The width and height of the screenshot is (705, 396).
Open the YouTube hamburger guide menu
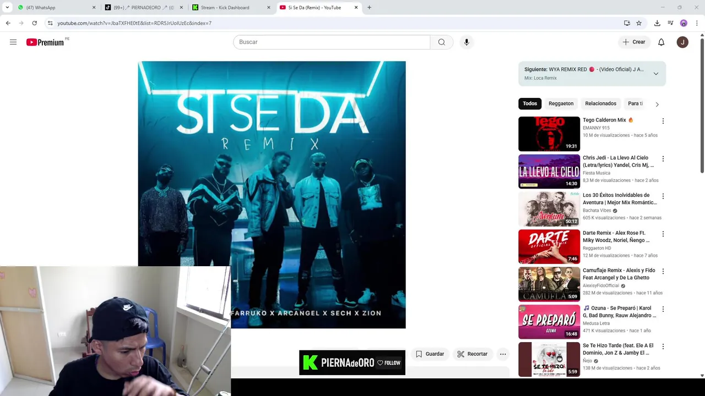(13, 42)
